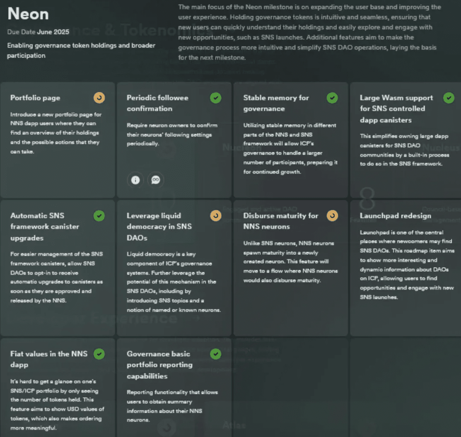Click the green checkmark on Periodic followee confirmation

click(x=216, y=98)
